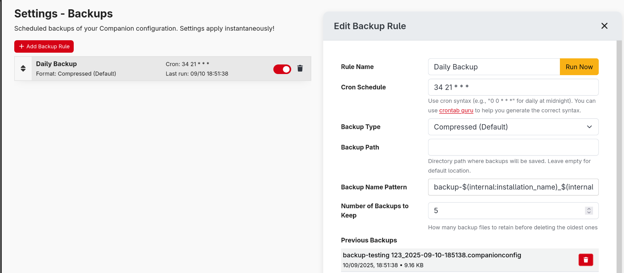Click the Number of Backups stepper arrows
The height and width of the screenshot is (273, 624).
click(x=589, y=211)
